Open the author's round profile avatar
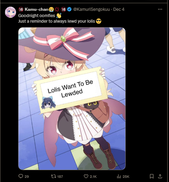The width and height of the screenshot is (169, 182). pos(10,12)
